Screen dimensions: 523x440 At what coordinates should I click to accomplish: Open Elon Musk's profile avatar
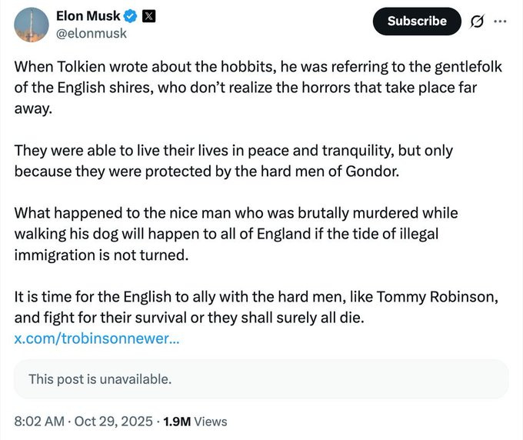point(32,25)
